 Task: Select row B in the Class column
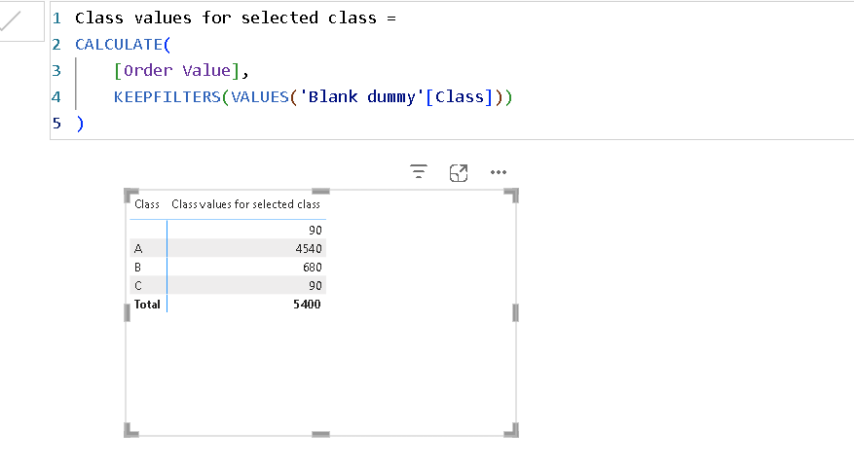pos(137,267)
